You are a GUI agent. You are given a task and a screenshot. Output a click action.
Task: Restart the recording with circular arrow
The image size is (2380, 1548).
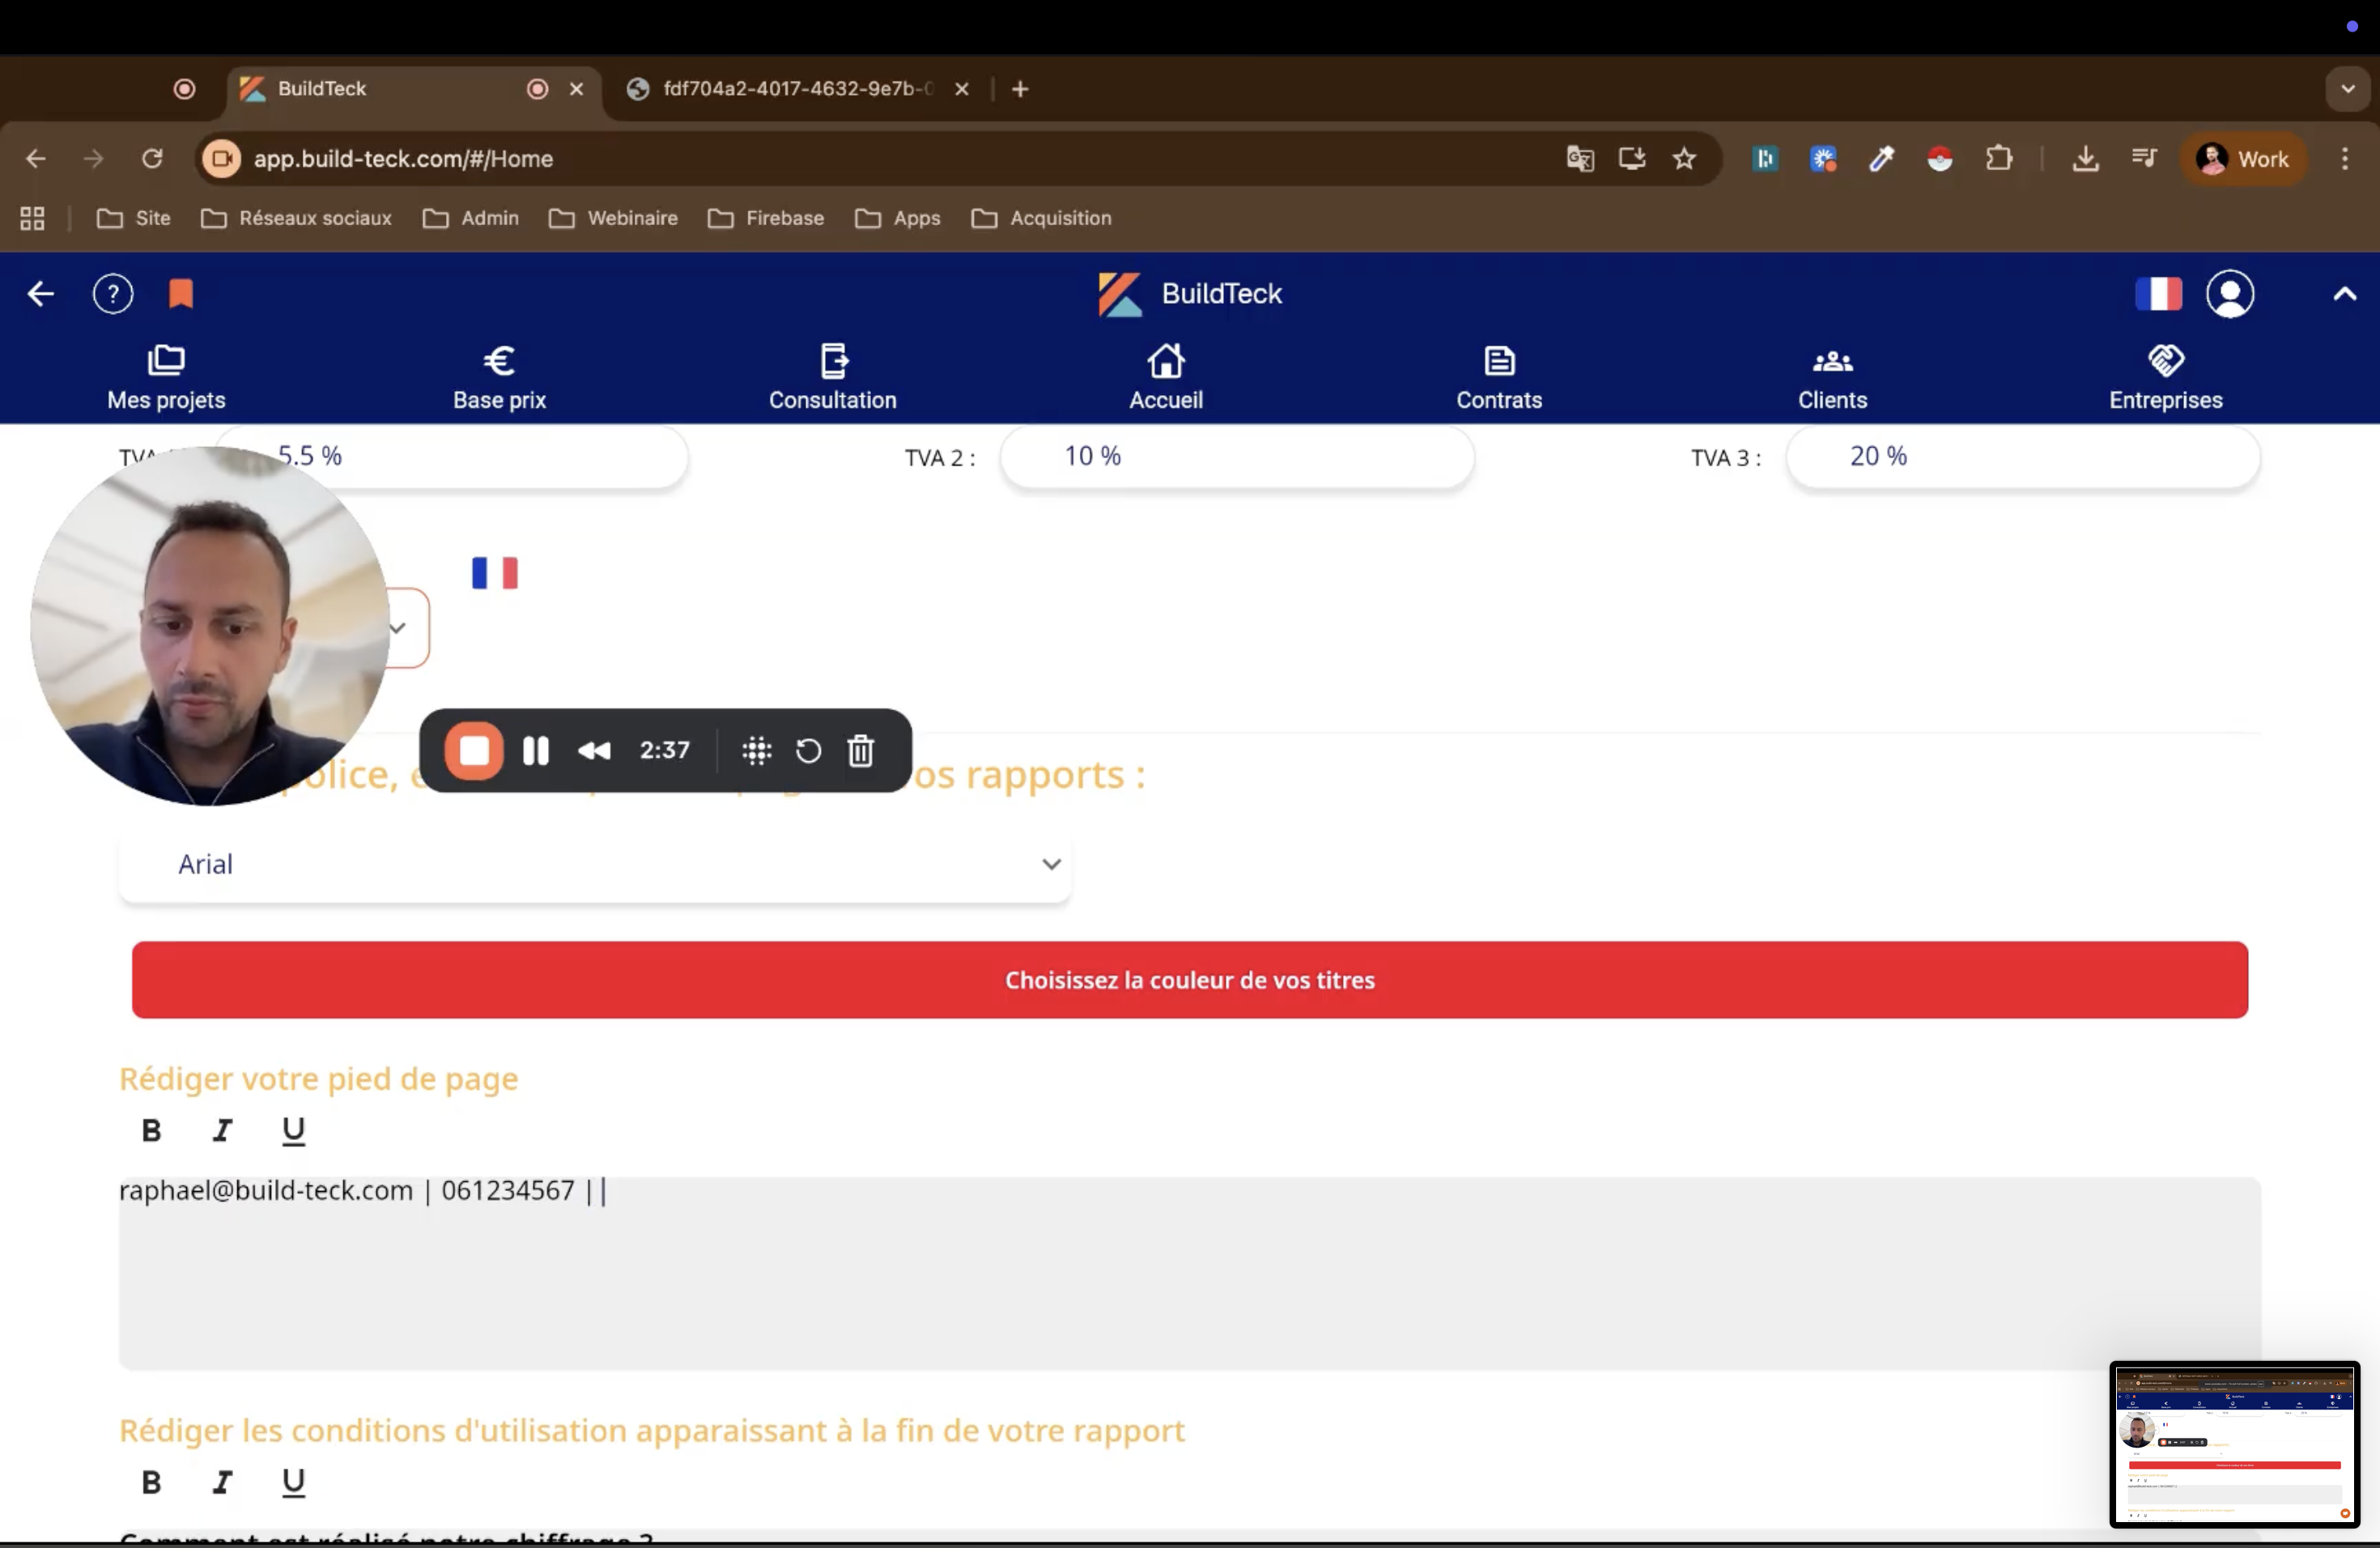[808, 751]
